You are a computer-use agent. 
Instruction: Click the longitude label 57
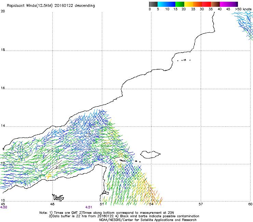pos(201,204)
